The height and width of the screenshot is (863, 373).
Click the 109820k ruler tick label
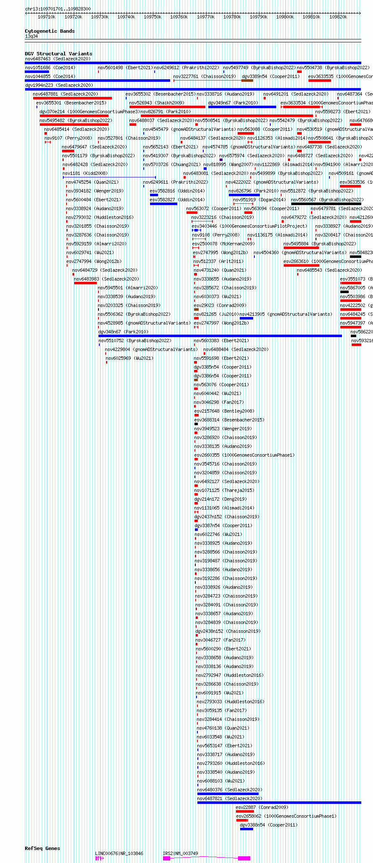tap(338, 17)
